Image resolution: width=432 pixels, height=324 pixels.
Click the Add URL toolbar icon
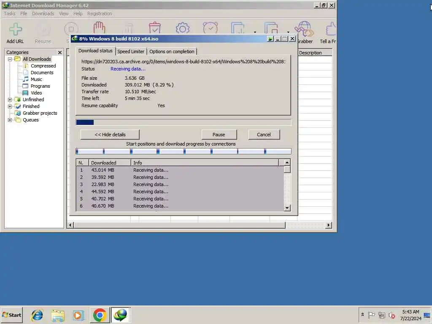pyautogui.click(x=15, y=30)
